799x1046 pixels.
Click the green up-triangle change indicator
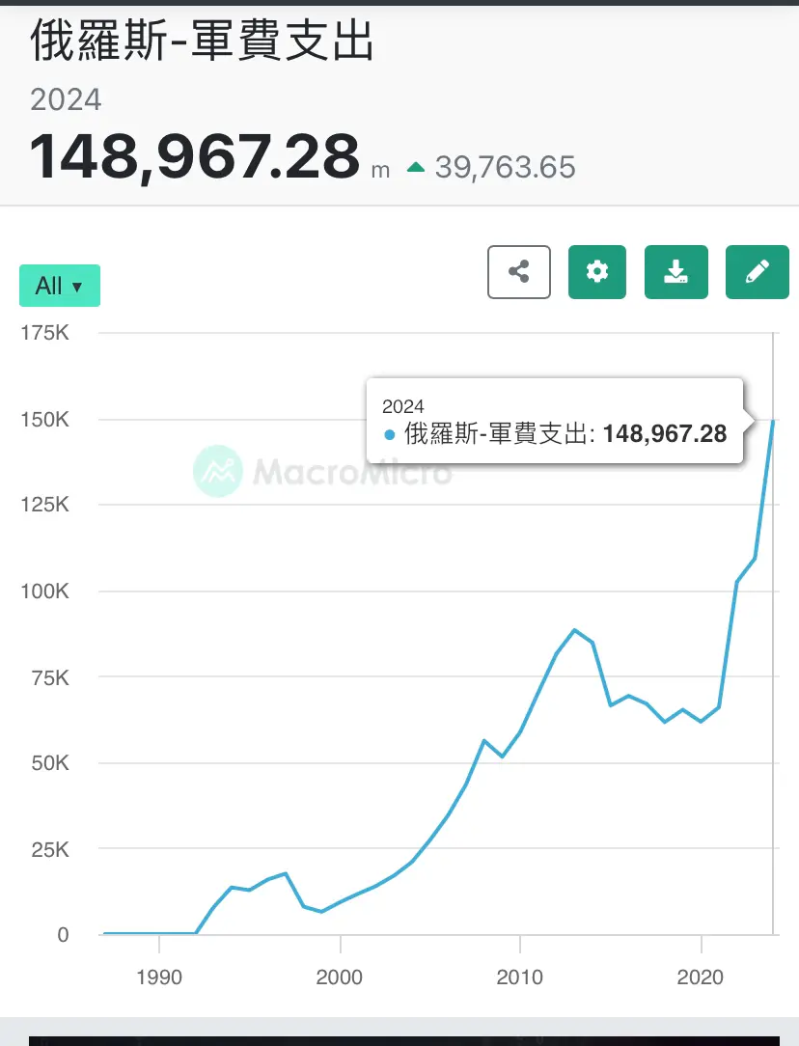pos(416,168)
